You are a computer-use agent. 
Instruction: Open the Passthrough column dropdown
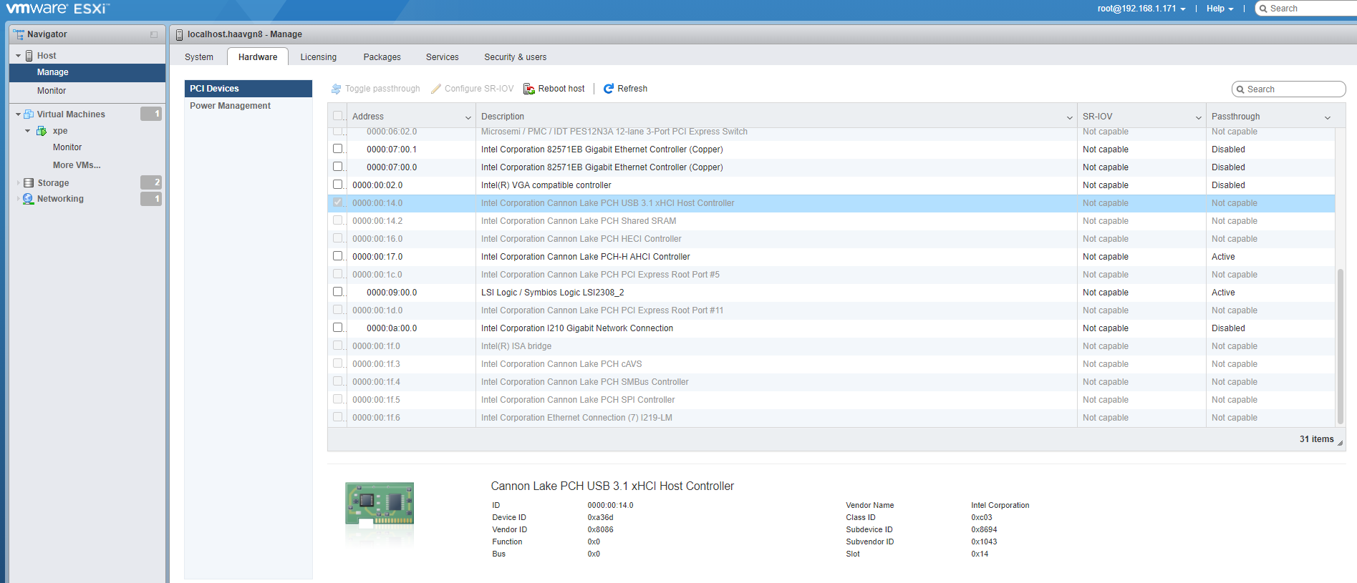[1328, 117]
